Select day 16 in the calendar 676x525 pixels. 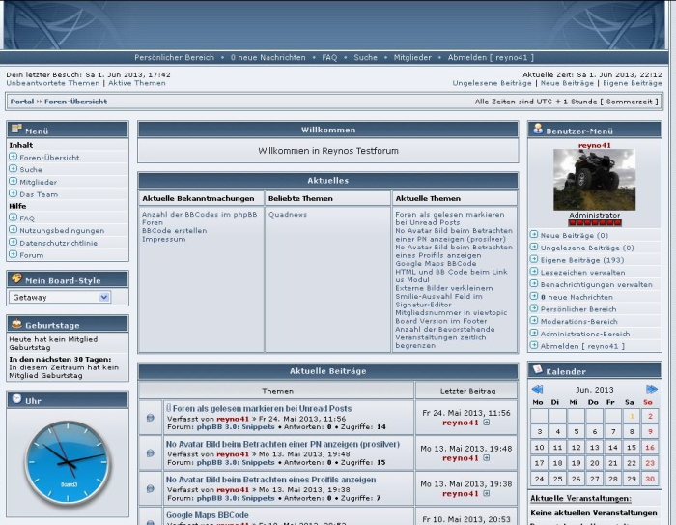(x=651, y=448)
